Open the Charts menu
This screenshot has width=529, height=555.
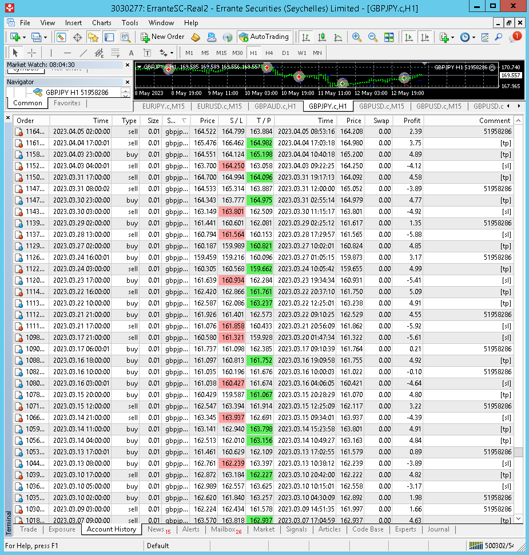[x=102, y=23]
